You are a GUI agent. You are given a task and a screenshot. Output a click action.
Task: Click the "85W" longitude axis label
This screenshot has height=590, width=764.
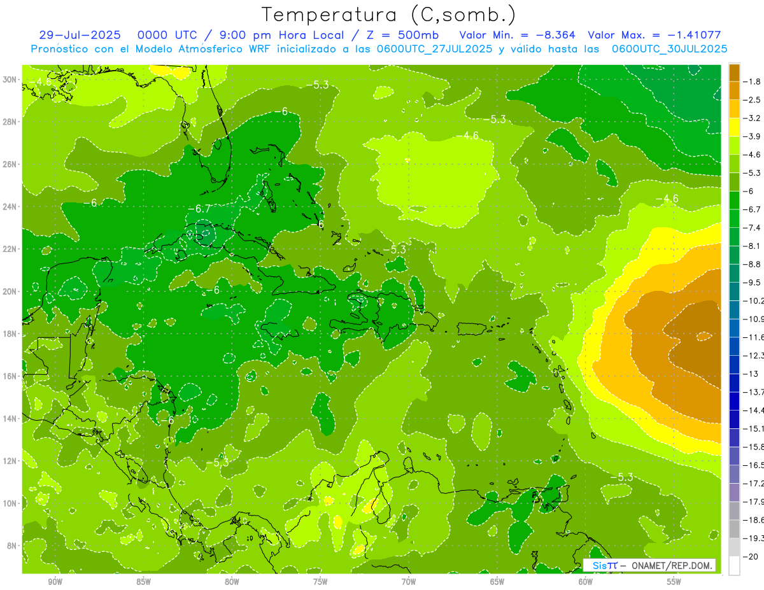(x=143, y=582)
